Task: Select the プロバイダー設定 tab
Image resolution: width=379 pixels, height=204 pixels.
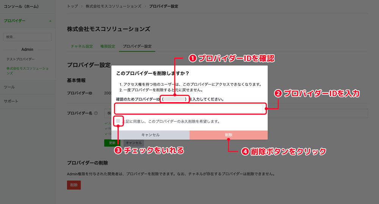Action: point(137,46)
